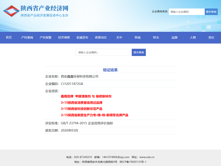Submit query with the central 提交查询 button
221x166 pixels.
coord(139,52)
